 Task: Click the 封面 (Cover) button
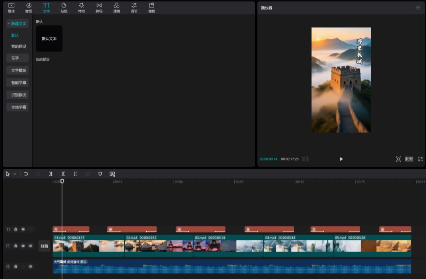point(44,245)
